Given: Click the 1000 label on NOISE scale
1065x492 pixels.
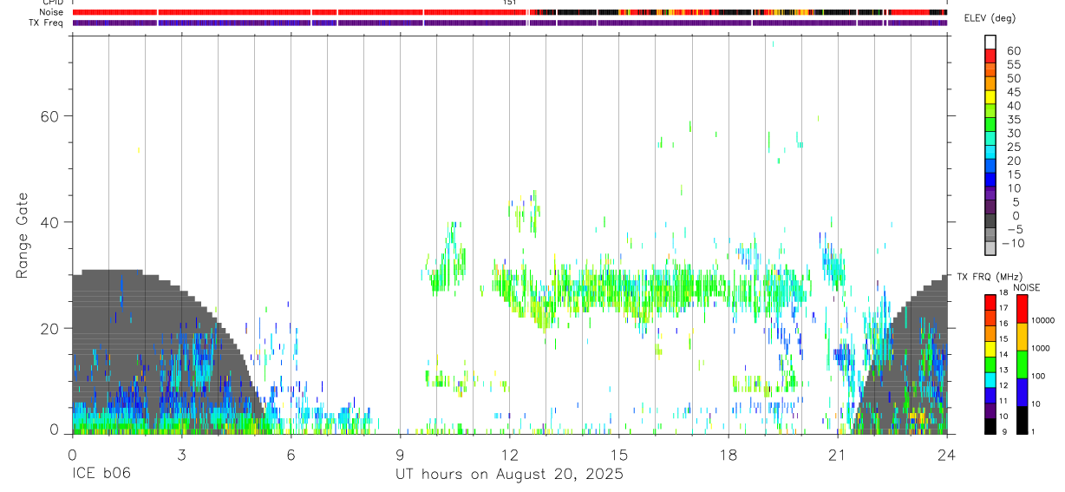Looking at the screenshot, I should point(1042,348).
